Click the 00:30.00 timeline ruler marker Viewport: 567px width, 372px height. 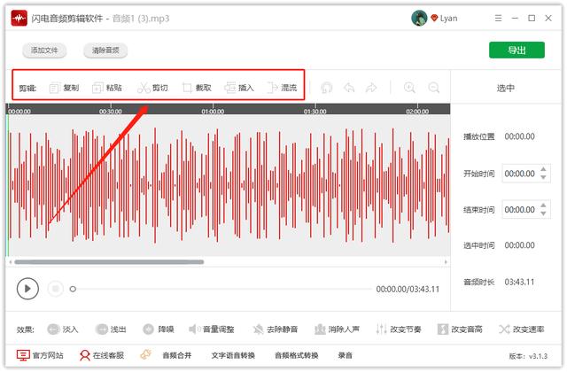click(x=110, y=112)
